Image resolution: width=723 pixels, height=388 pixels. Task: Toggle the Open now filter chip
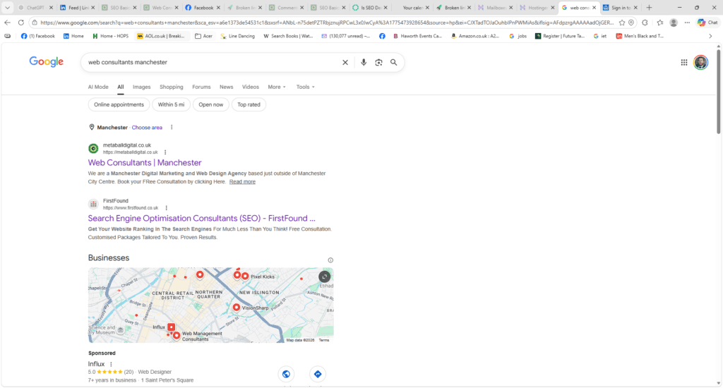coord(210,104)
